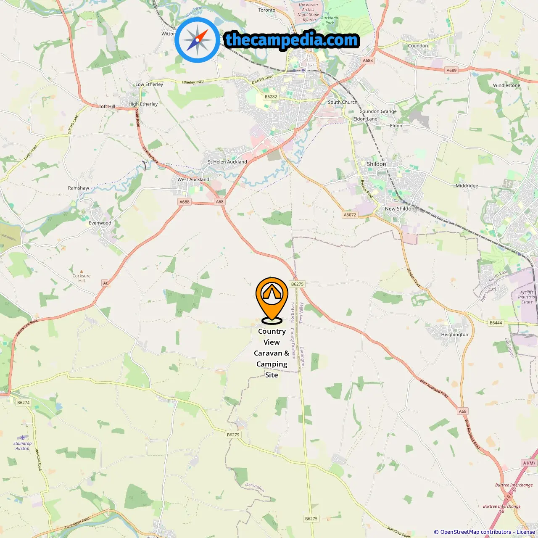Click the A1(M) motorway shield
Screen dimensions: 538x538
(529, 463)
